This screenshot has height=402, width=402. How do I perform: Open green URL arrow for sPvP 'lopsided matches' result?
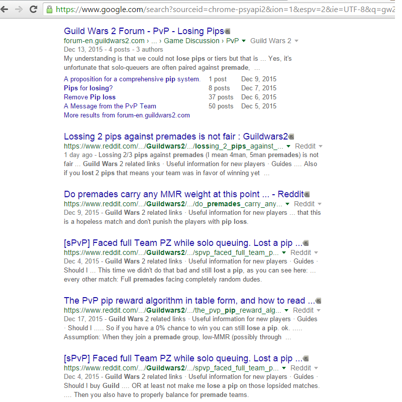(x=283, y=368)
